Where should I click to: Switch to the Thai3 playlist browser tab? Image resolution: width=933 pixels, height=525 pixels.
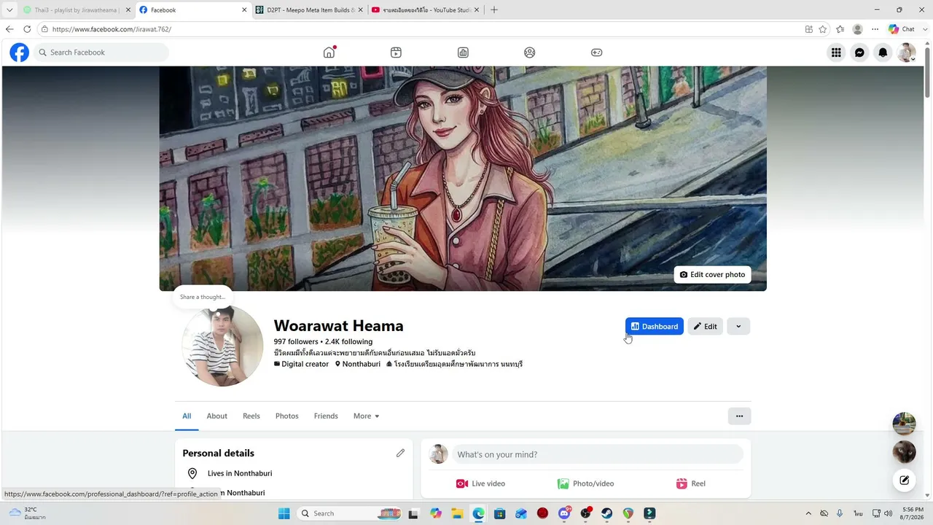tap(77, 10)
